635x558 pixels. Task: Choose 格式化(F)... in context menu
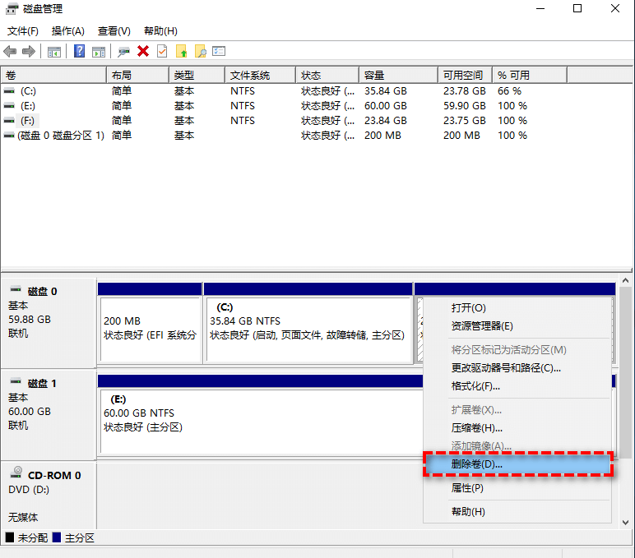517,386
